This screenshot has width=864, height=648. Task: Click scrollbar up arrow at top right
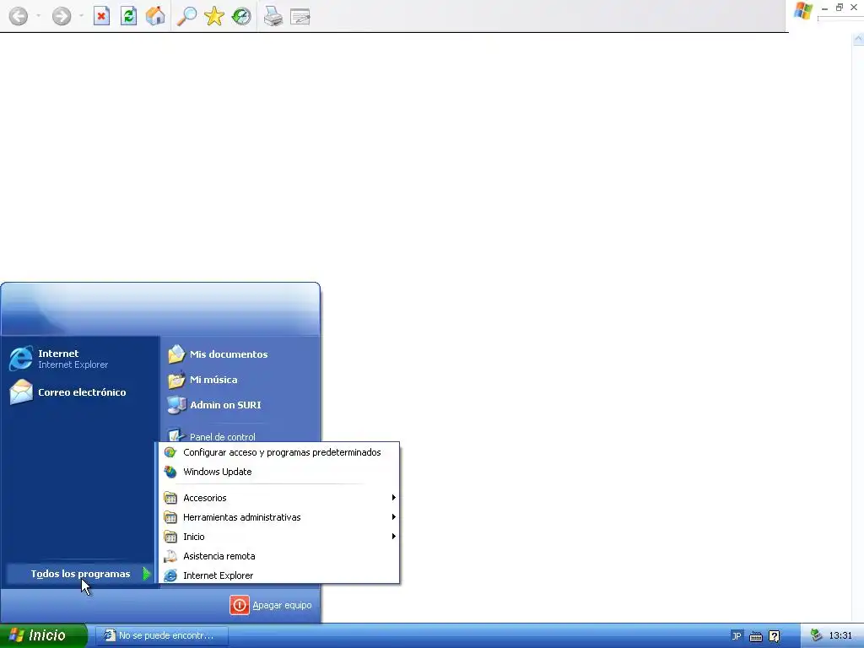[858, 39]
